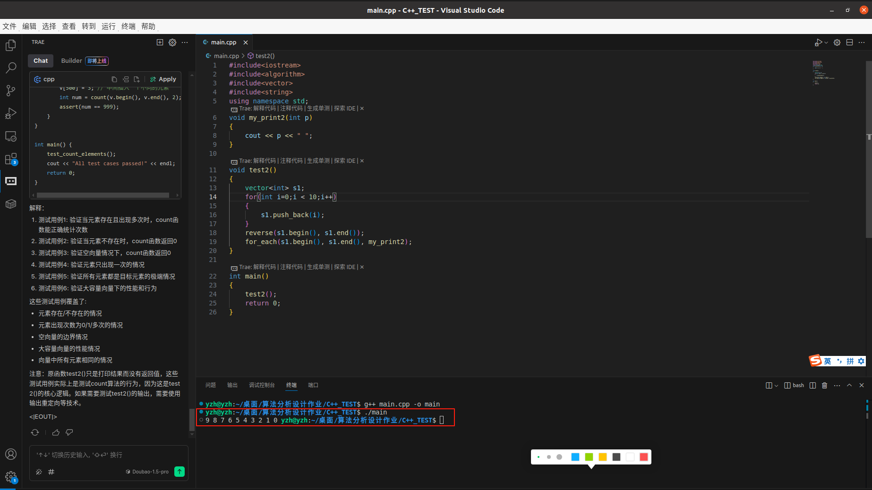Apply the cpp code suggestion

163,79
